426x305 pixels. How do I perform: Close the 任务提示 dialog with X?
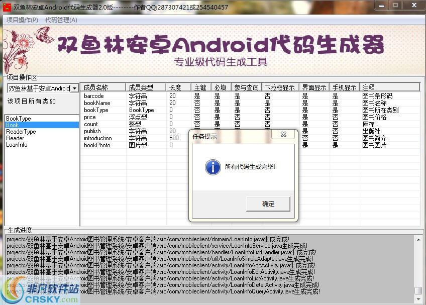tap(283, 134)
